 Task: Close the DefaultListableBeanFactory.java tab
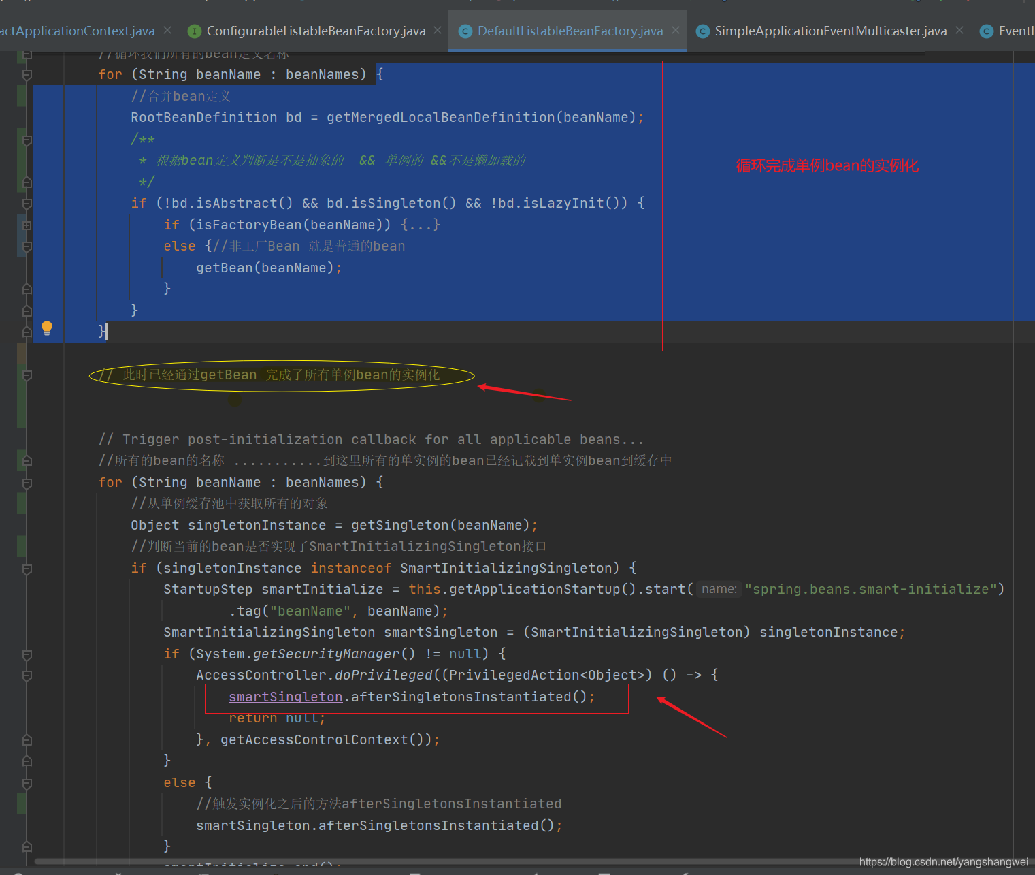(x=676, y=30)
